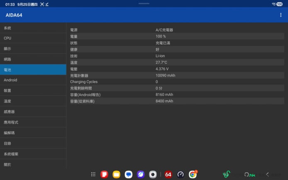
Task: Open the 關於 section
Action: coord(33,164)
